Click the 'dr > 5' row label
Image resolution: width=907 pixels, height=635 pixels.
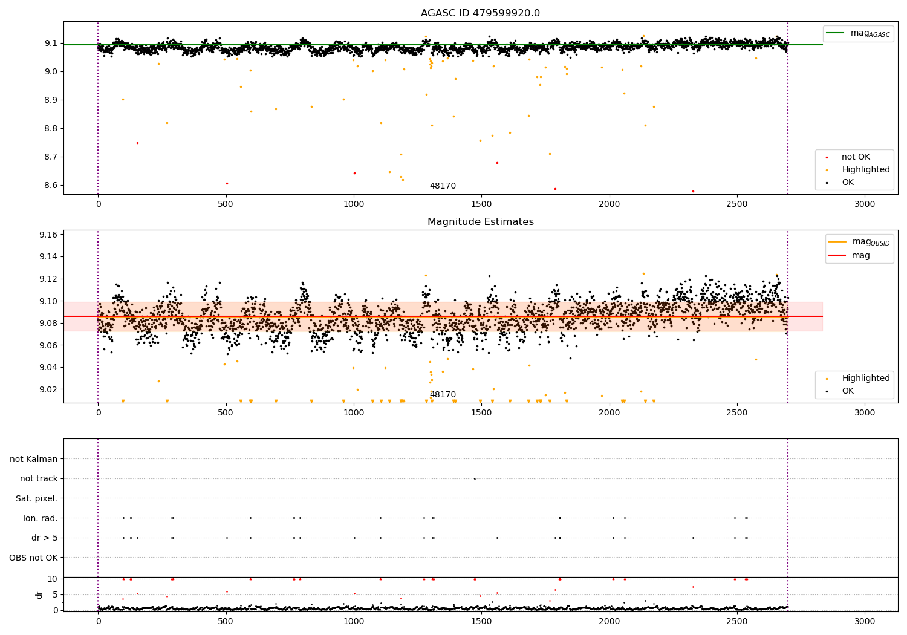click(45, 538)
